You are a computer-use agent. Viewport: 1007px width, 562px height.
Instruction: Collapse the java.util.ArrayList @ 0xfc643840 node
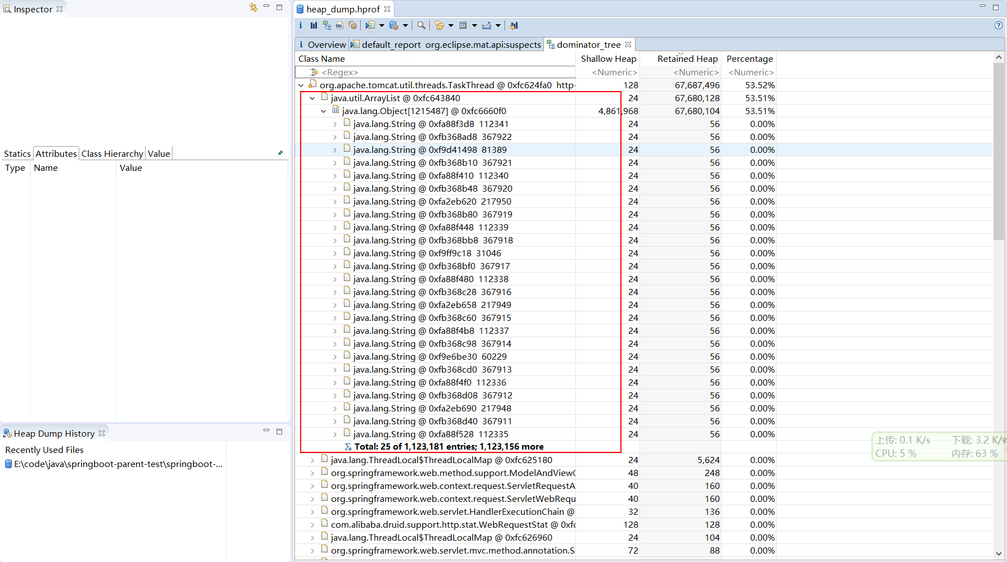coord(312,98)
